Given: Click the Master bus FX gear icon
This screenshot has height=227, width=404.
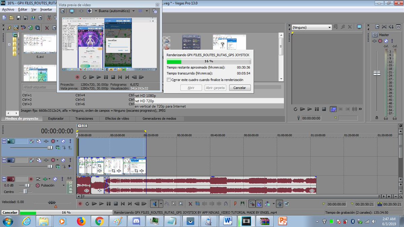Looking at the screenshot, I should tap(380, 40).
